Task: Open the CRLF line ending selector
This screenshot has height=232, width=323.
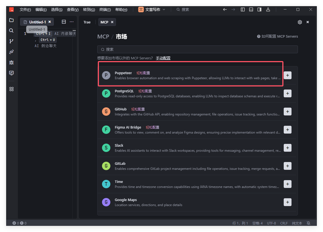Action: tap(284, 223)
